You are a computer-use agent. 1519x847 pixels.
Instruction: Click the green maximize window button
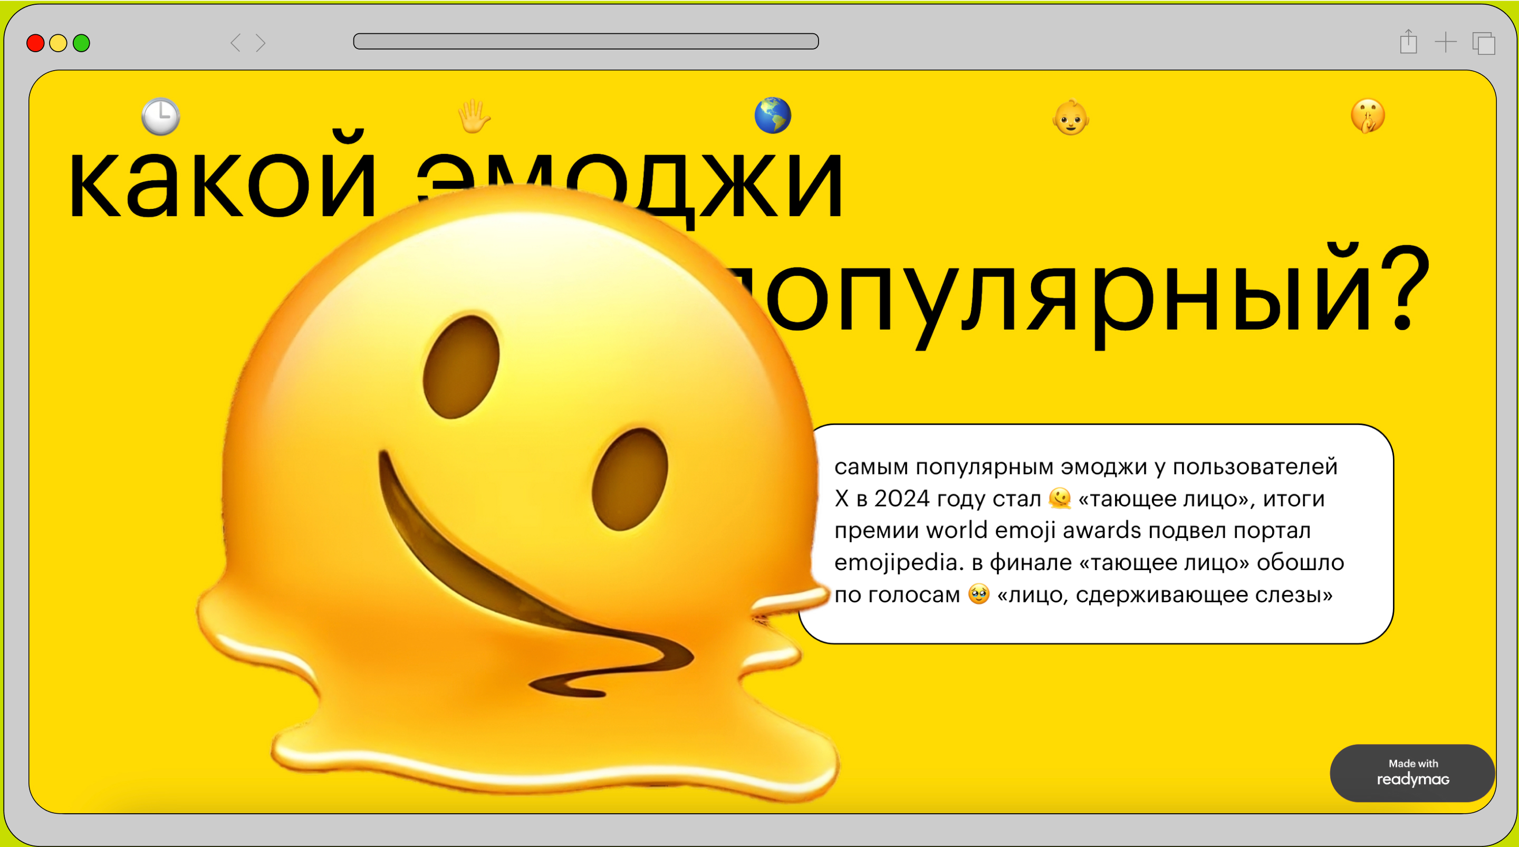coord(81,43)
